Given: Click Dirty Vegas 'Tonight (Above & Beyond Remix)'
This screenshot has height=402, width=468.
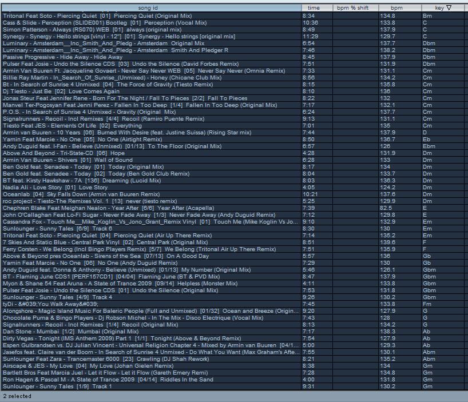Looking at the screenshot, I should point(233,338).
